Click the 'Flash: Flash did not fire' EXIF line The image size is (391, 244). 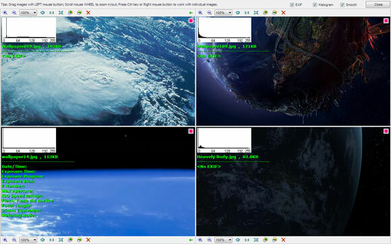tap(28, 201)
